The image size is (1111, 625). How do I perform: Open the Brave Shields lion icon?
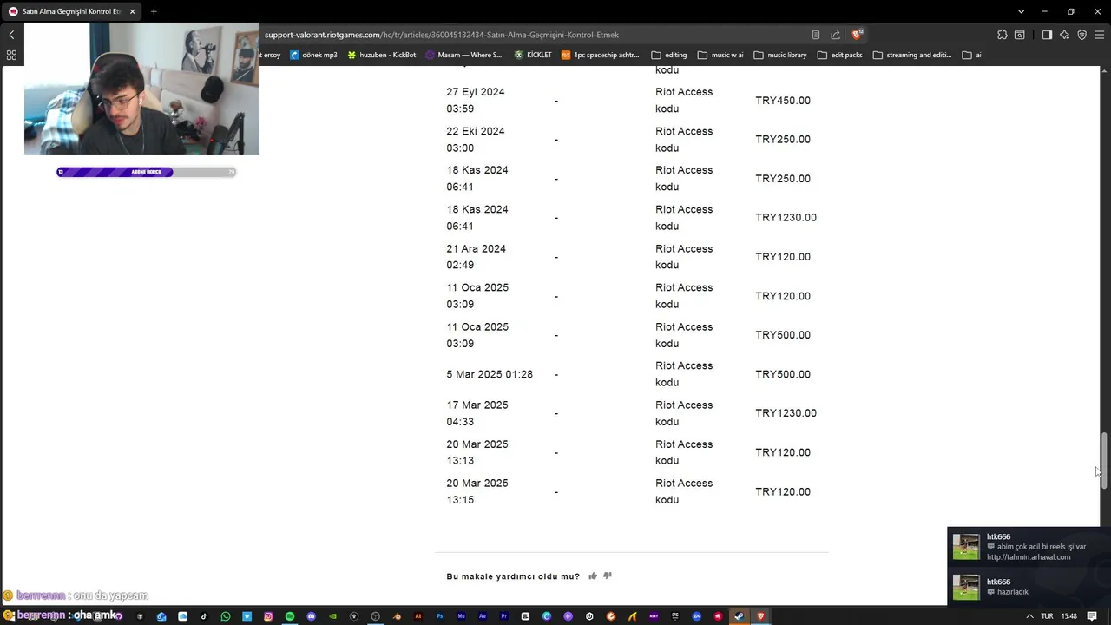tap(857, 35)
